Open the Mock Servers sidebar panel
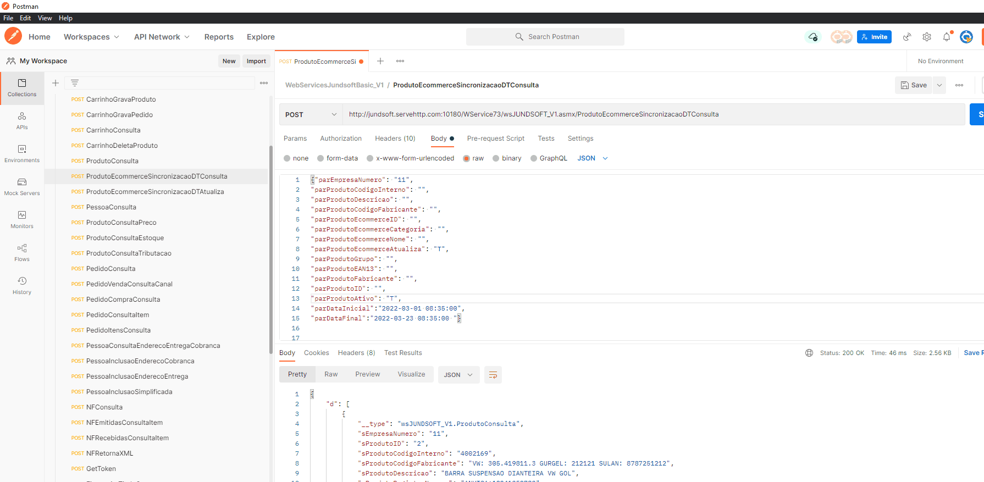Viewport: 984px width, 482px height. click(x=22, y=187)
